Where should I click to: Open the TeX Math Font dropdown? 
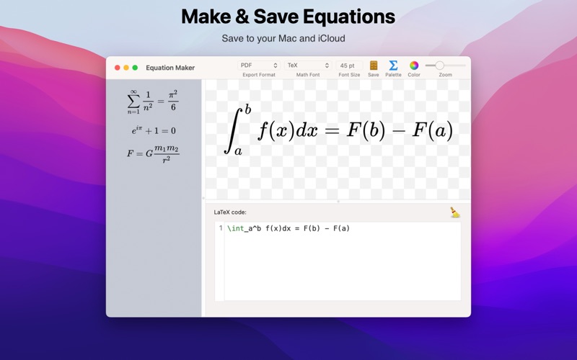click(x=308, y=66)
